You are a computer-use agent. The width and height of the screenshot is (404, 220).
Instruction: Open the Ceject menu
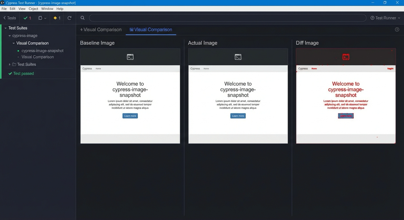click(33, 9)
